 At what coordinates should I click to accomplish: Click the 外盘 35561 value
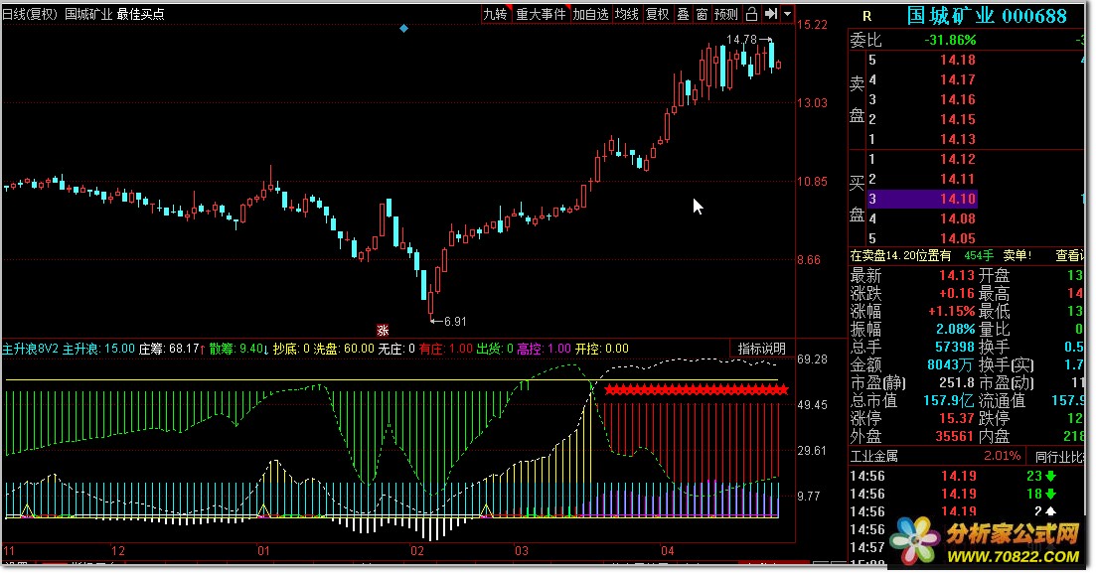point(955,436)
